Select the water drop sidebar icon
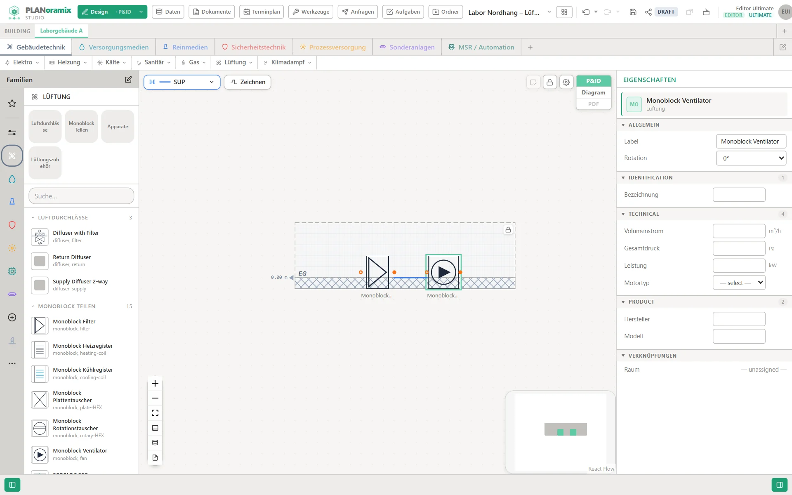792x495 pixels. click(x=12, y=179)
